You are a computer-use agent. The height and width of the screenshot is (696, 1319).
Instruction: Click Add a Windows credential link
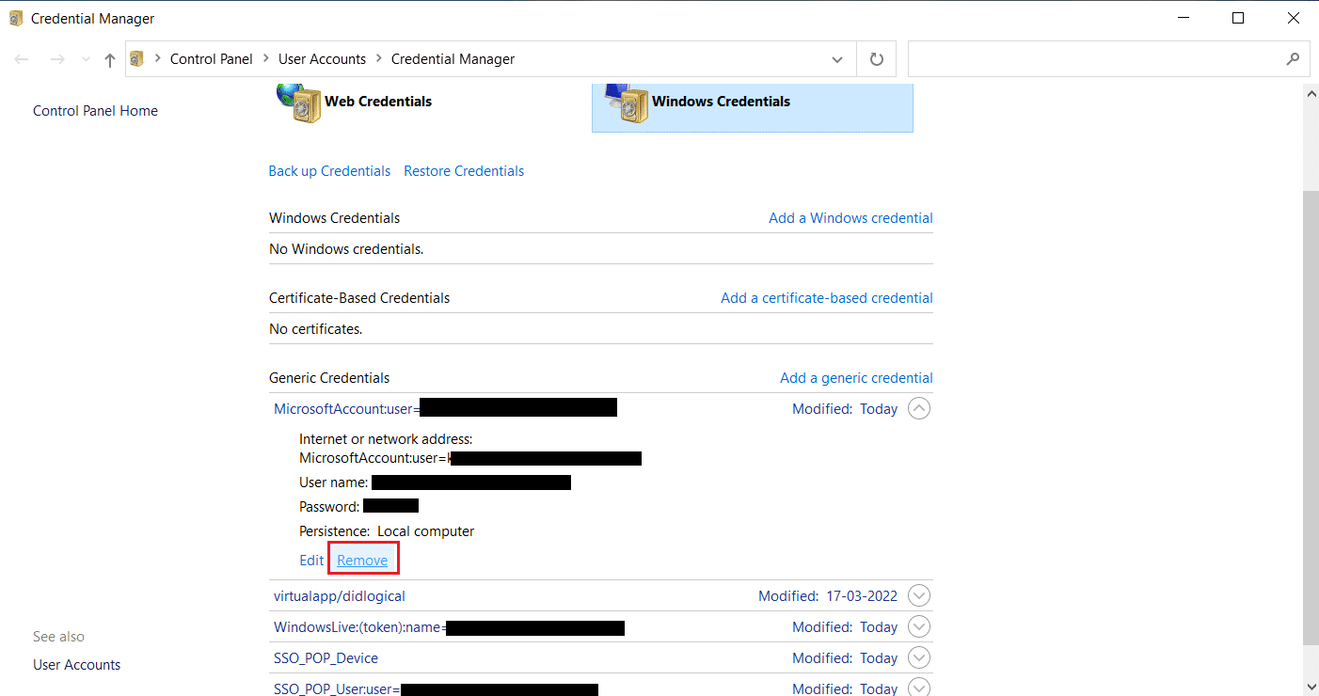(850, 218)
